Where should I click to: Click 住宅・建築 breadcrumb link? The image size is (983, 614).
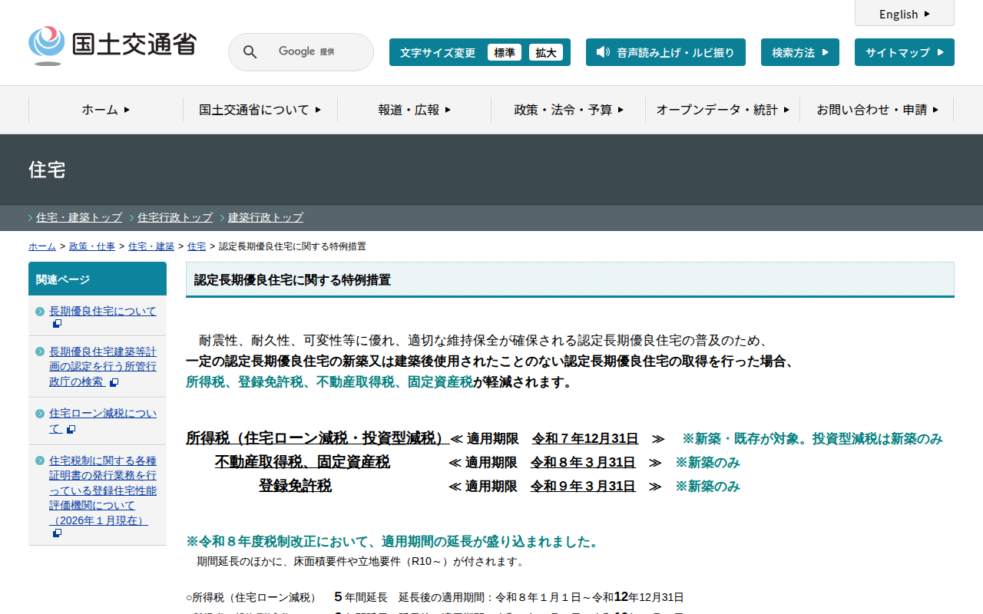[x=151, y=246]
